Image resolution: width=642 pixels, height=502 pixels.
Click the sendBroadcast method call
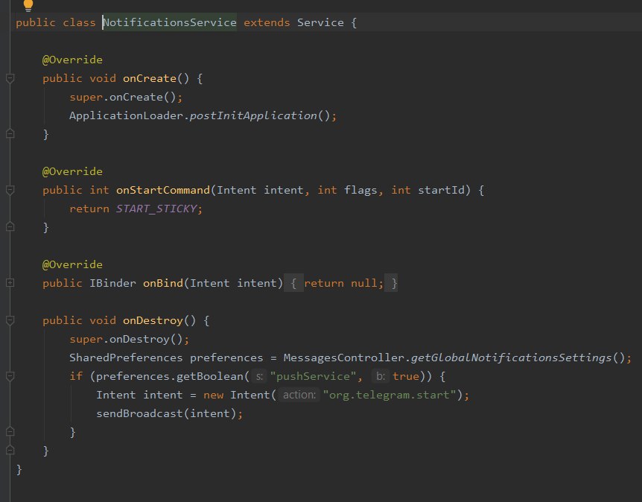pyautogui.click(x=139, y=413)
